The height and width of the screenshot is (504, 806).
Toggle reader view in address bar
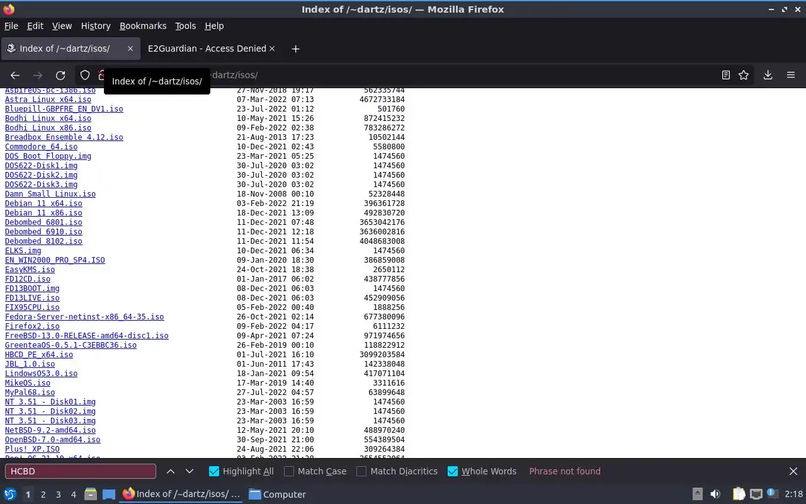[725, 75]
